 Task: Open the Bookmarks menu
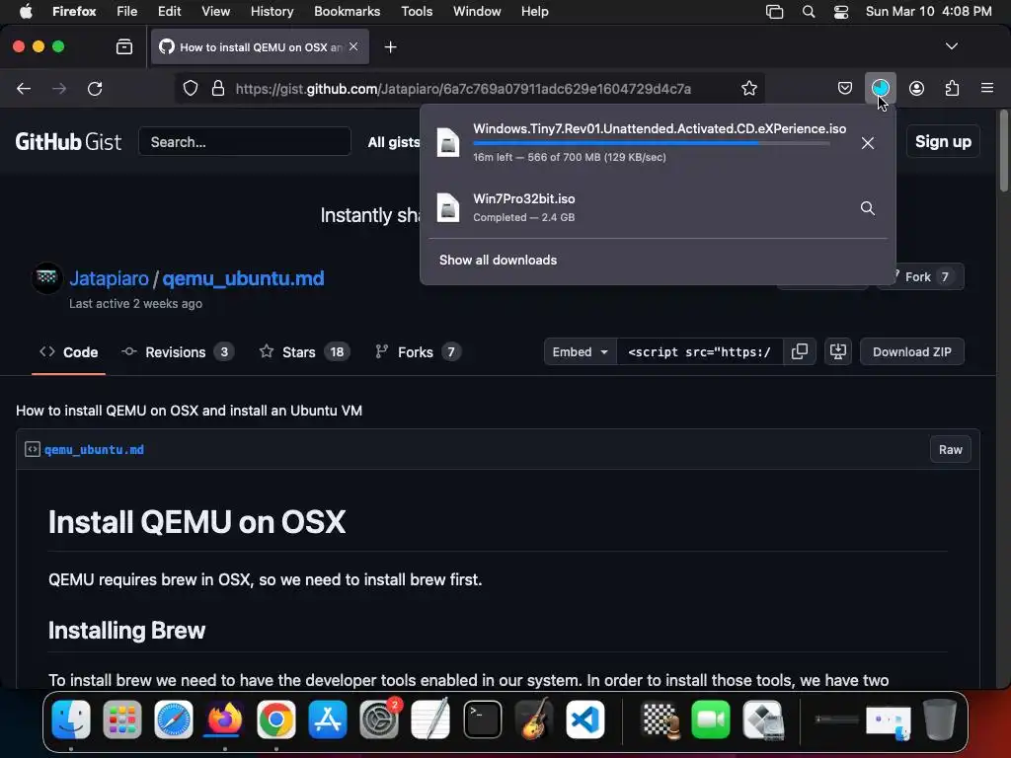[347, 11]
